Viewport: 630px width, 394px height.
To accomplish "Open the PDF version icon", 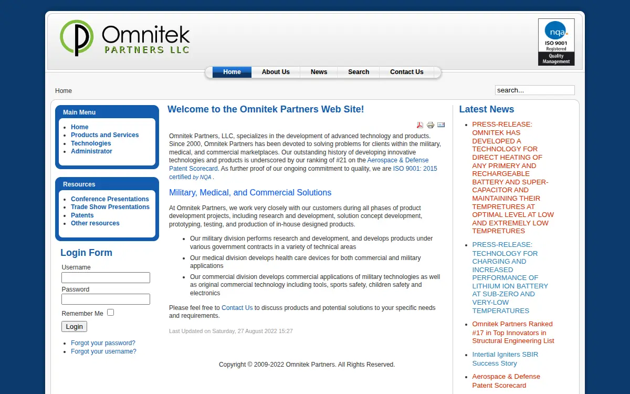I will [420, 125].
